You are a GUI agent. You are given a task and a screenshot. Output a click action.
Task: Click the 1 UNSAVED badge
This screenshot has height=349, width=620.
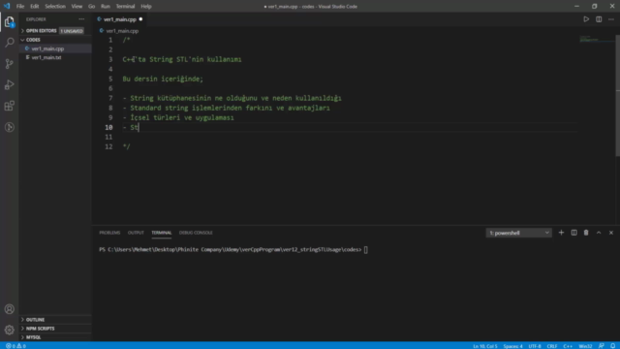pos(72,31)
